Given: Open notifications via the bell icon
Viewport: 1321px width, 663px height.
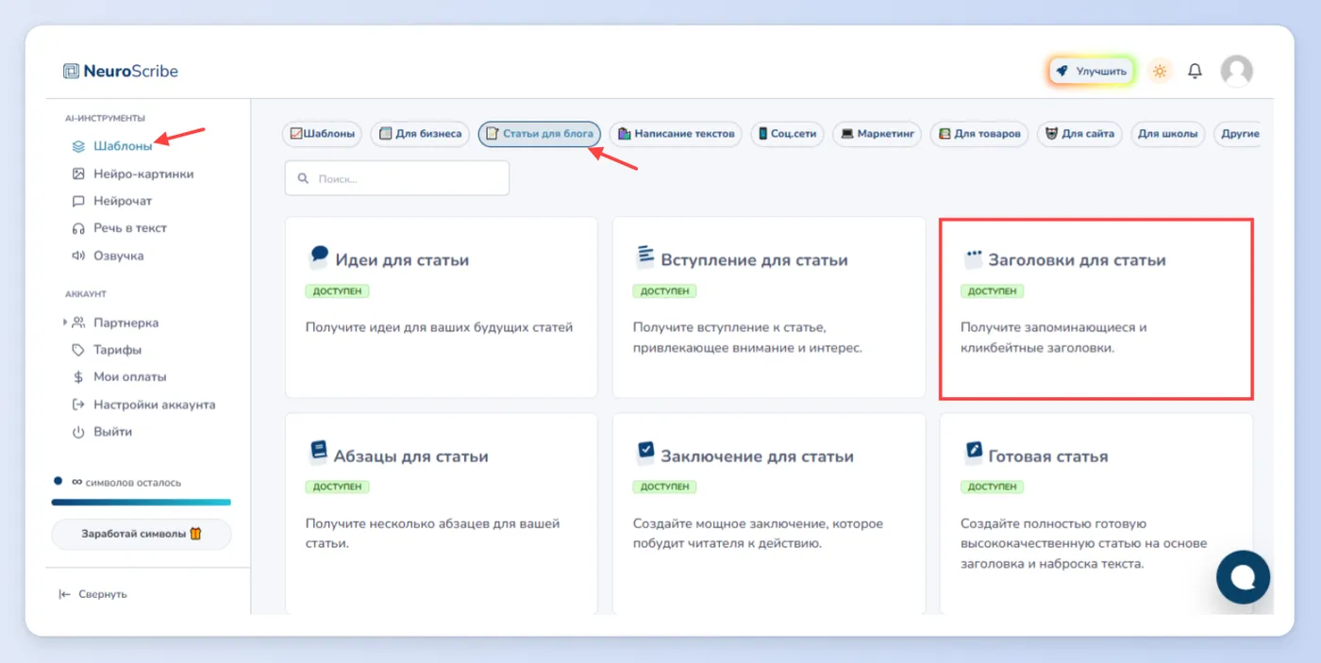Looking at the screenshot, I should (x=1195, y=71).
